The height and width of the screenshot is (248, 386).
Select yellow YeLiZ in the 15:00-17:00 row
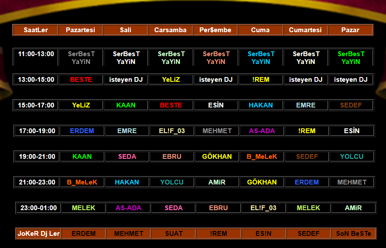coord(81,105)
